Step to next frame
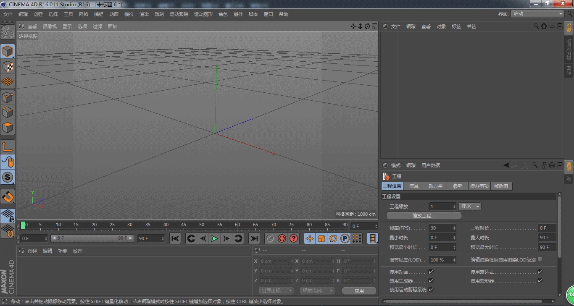Screen dimensions: 574x306 tap(226, 238)
